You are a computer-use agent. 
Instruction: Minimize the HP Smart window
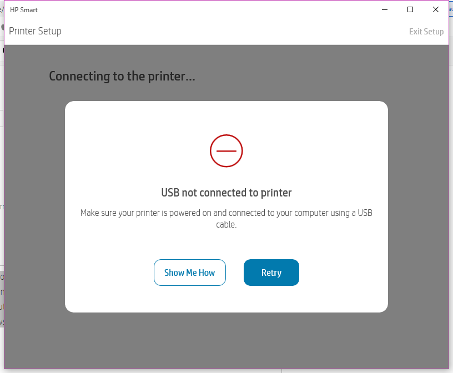[x=385, y=9]
